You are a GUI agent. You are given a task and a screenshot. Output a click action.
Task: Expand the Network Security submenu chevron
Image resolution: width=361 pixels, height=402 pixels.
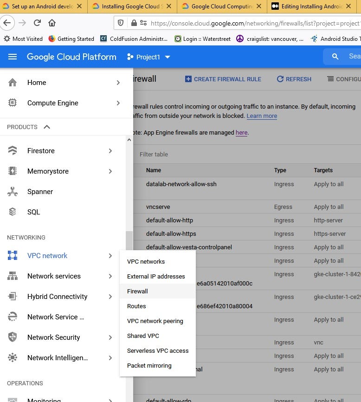[x=110, y=337]
